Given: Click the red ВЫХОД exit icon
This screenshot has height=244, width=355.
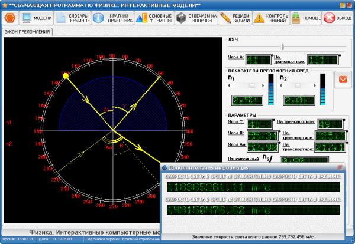Looking at the screenshot, I should tap(329, 18).
